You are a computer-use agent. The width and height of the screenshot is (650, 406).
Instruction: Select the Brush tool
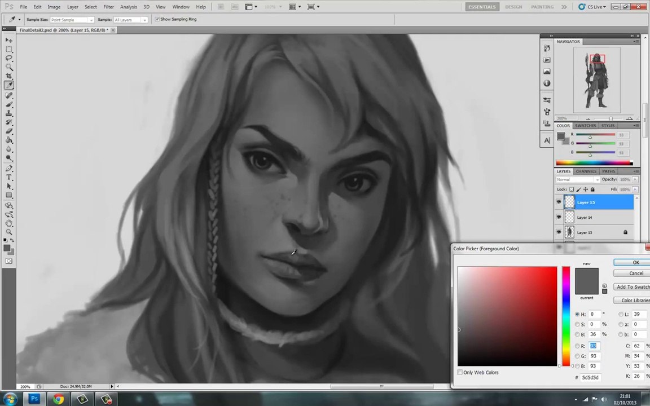coord(8,104)
